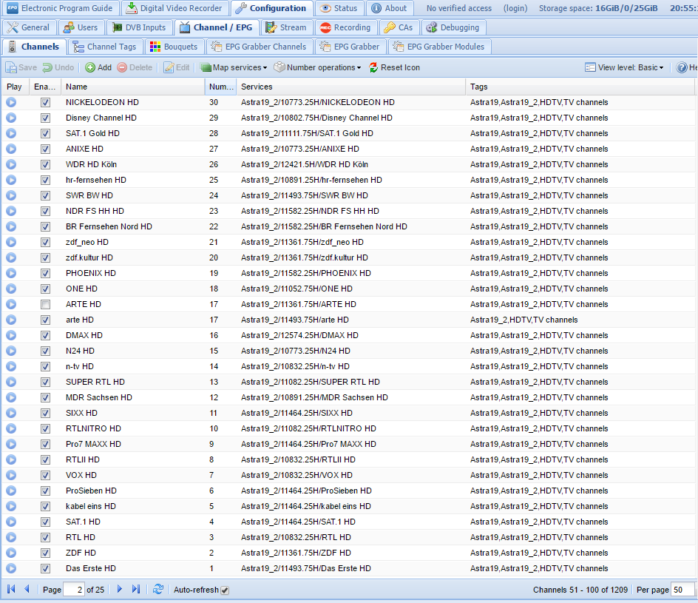This screenshot has height=603, width=698.
Task: Open the Recording configuration tab
Action: coord(346,27)
